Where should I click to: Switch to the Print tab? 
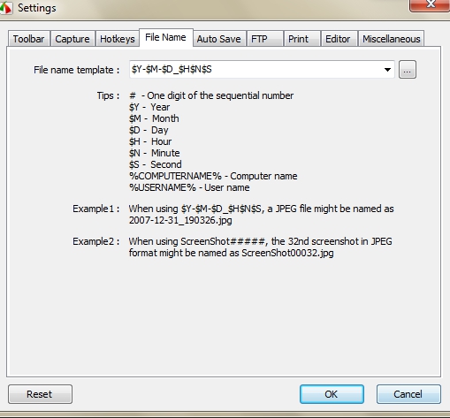[302, 39]
